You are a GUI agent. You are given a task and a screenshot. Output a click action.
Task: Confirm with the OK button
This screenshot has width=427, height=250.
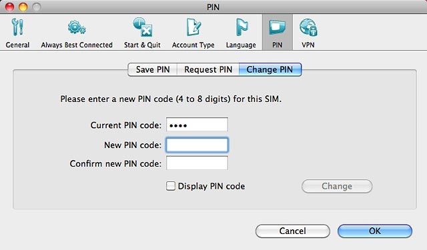coord(375,231)
